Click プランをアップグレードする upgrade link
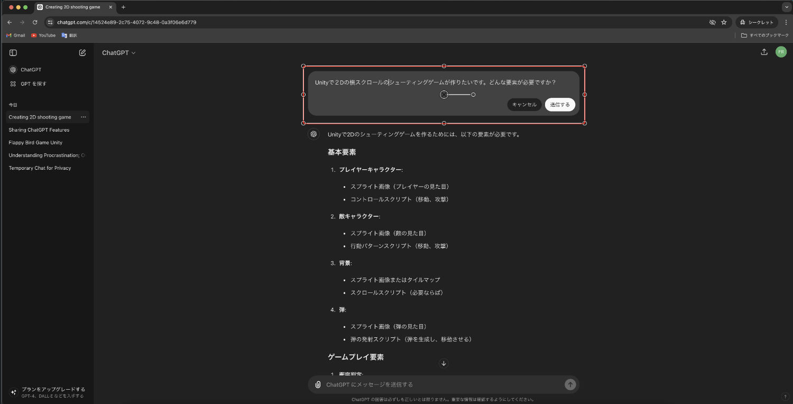 53,389
